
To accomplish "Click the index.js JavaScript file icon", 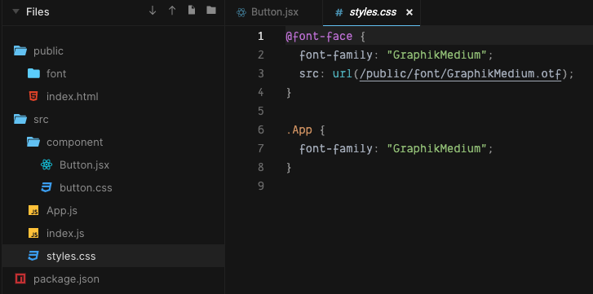I will tap(33, 233).
